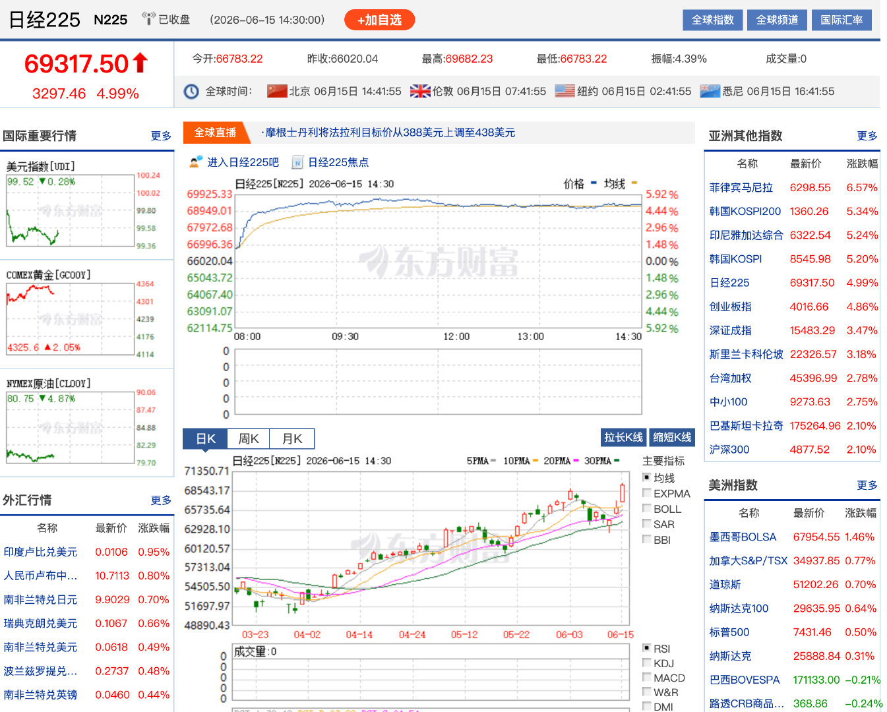Open the 斯里兰卡科伦坡 index link
887x712 pixels.
tap(747, 354)
